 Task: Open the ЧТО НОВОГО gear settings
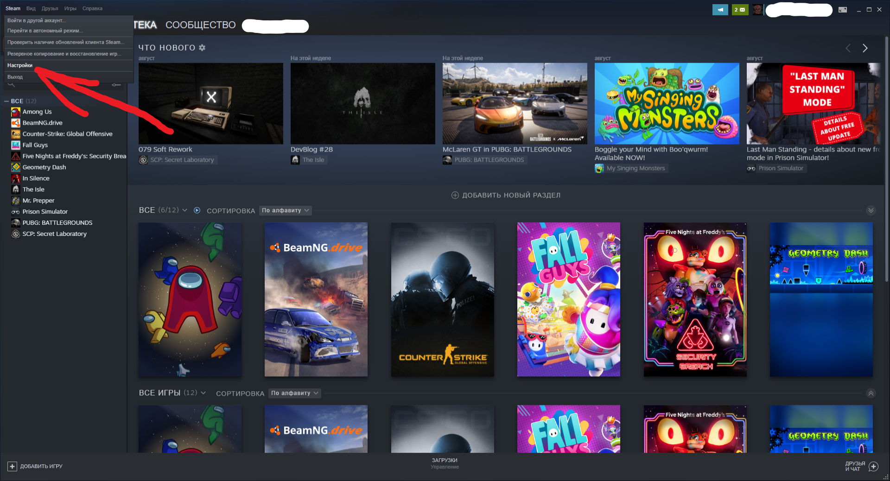[x=202, y=48]
